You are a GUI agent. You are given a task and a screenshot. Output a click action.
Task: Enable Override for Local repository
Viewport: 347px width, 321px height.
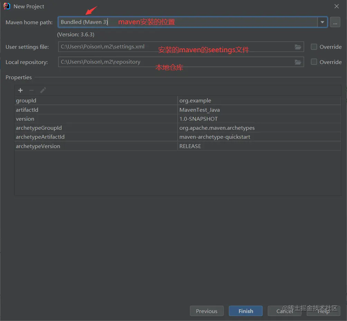coord(314,62)
